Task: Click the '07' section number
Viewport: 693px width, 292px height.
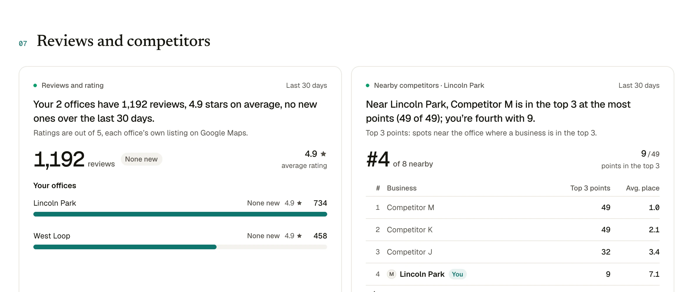Action: 23,44
